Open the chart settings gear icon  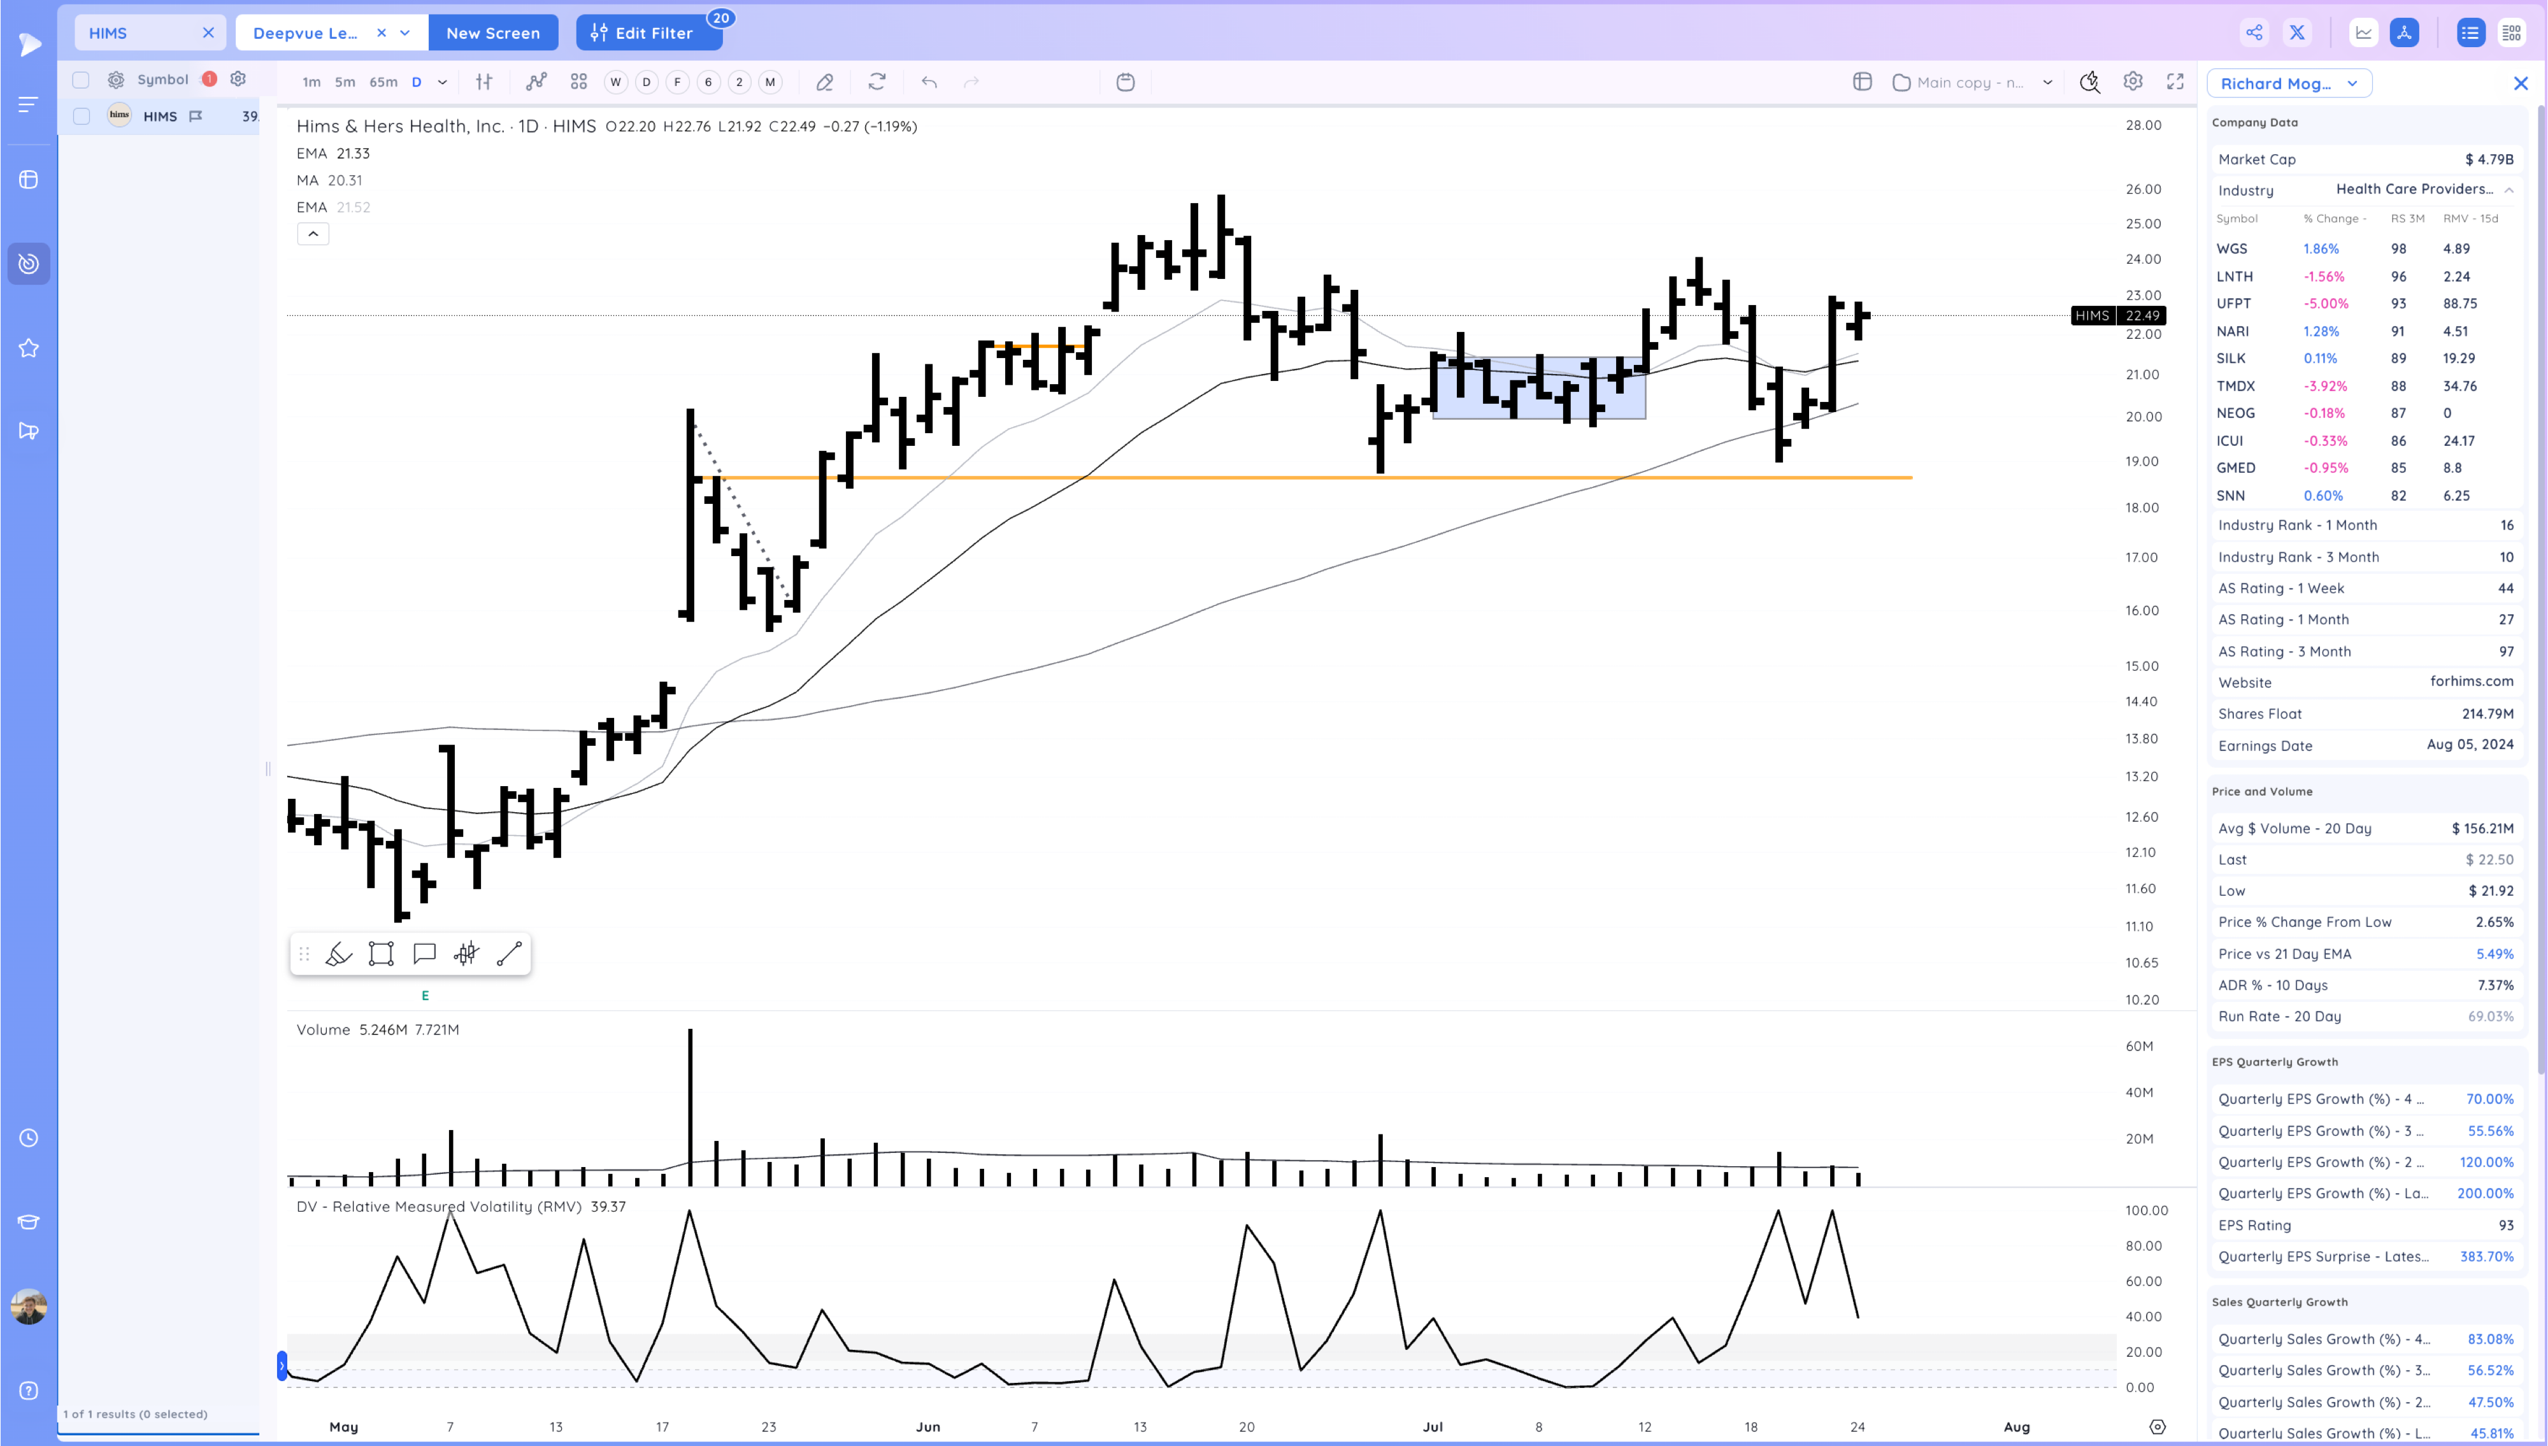[2133, 82]
